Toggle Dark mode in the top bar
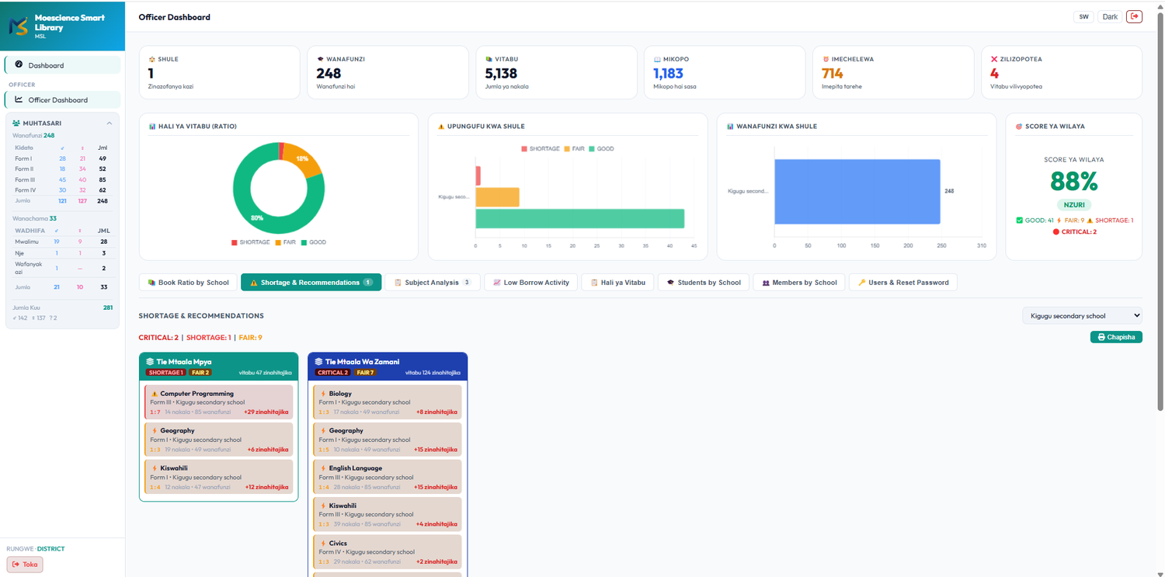 1110,16
